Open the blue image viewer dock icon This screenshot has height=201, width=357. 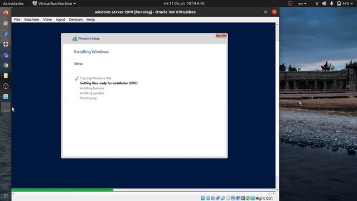[x=6, y=97]
